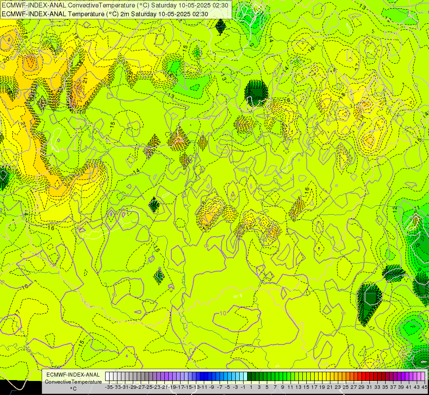Select the deep blue swatch above -11
Image resolution: width=429 pixels, height=395 pixels.
tap(202, 376)
